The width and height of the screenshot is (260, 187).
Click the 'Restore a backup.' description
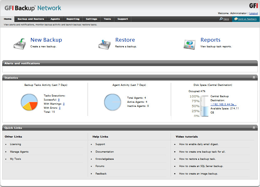tap(126, 46)
